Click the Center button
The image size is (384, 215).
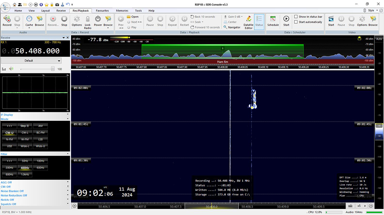point(230,22)
